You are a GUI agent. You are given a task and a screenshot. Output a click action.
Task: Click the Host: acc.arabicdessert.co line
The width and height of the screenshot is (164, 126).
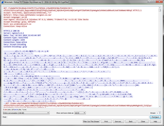17,24
